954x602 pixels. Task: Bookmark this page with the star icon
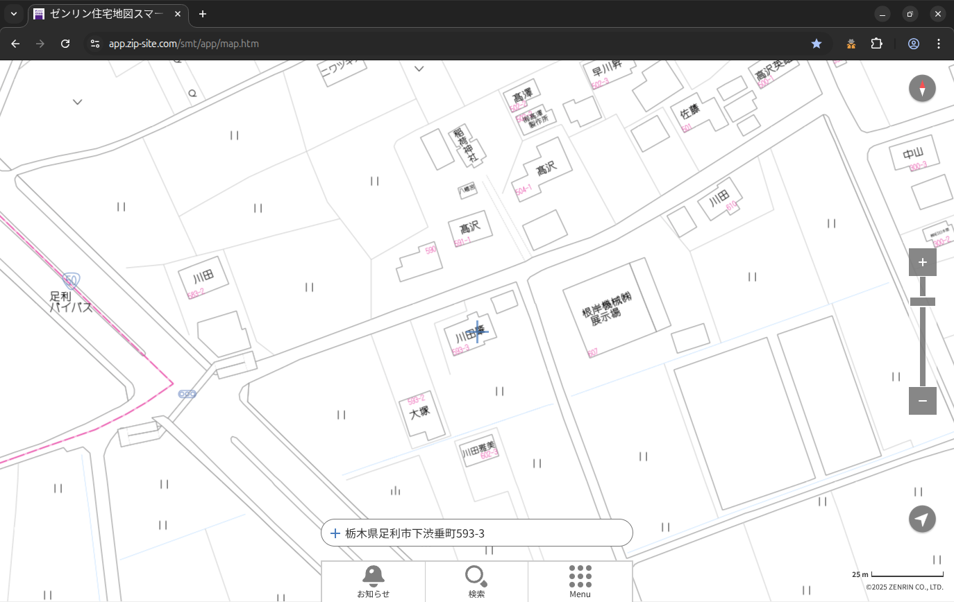(817, 44)
